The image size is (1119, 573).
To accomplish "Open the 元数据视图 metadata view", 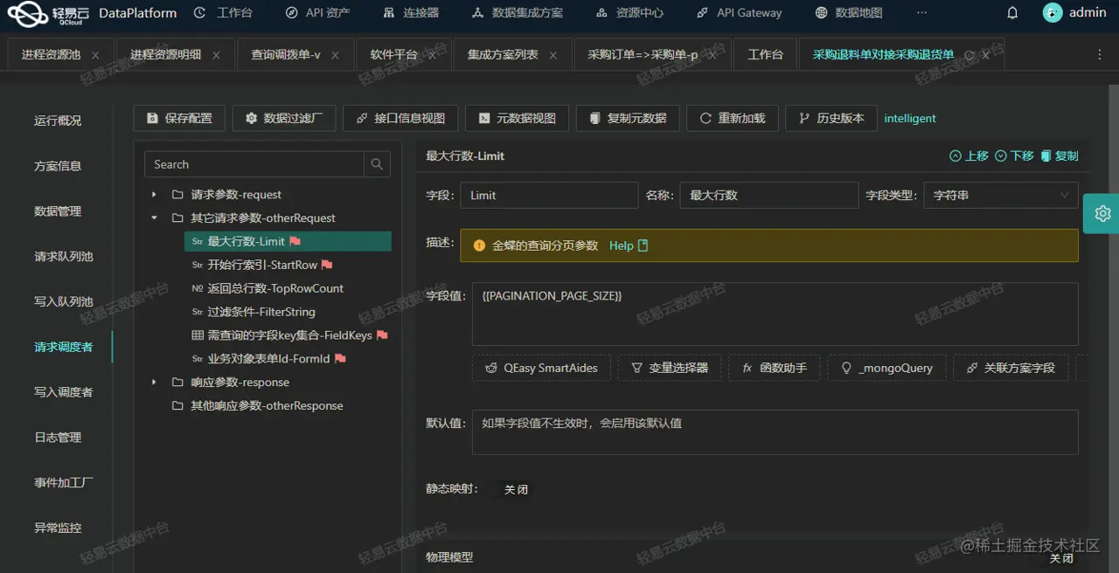I will coord(517,118).
